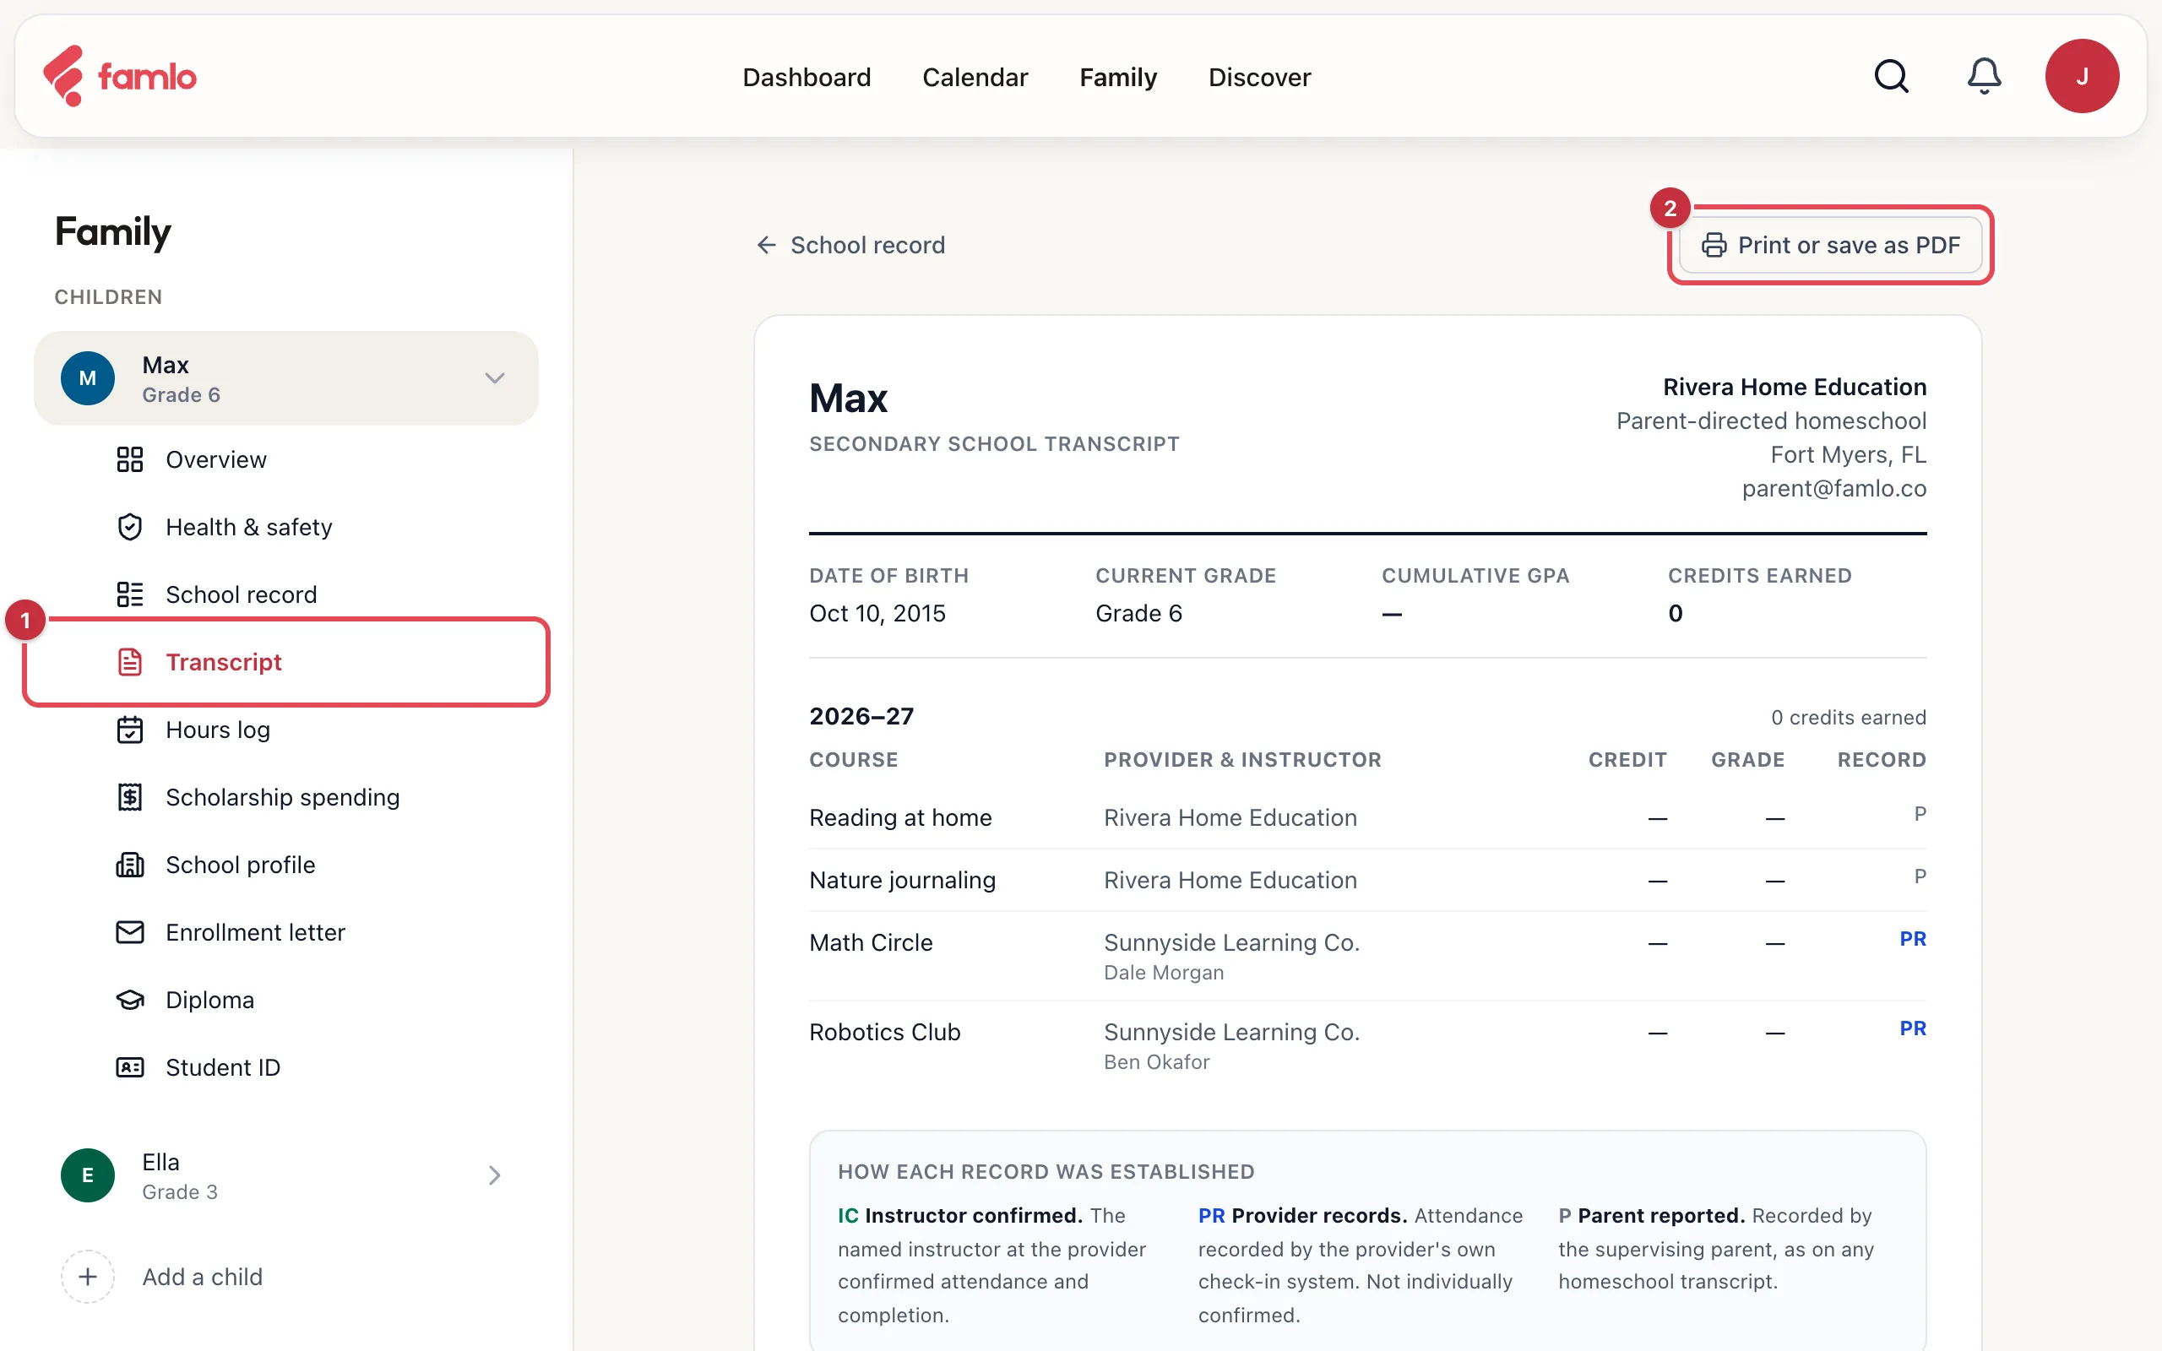Click the plus icon for Add a child

click(x=88, y=1277)
